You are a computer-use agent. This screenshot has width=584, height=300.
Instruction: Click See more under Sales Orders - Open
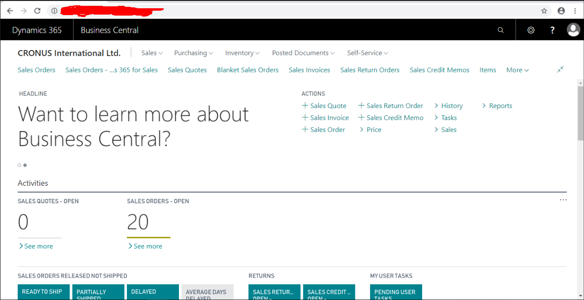point(145,246)
